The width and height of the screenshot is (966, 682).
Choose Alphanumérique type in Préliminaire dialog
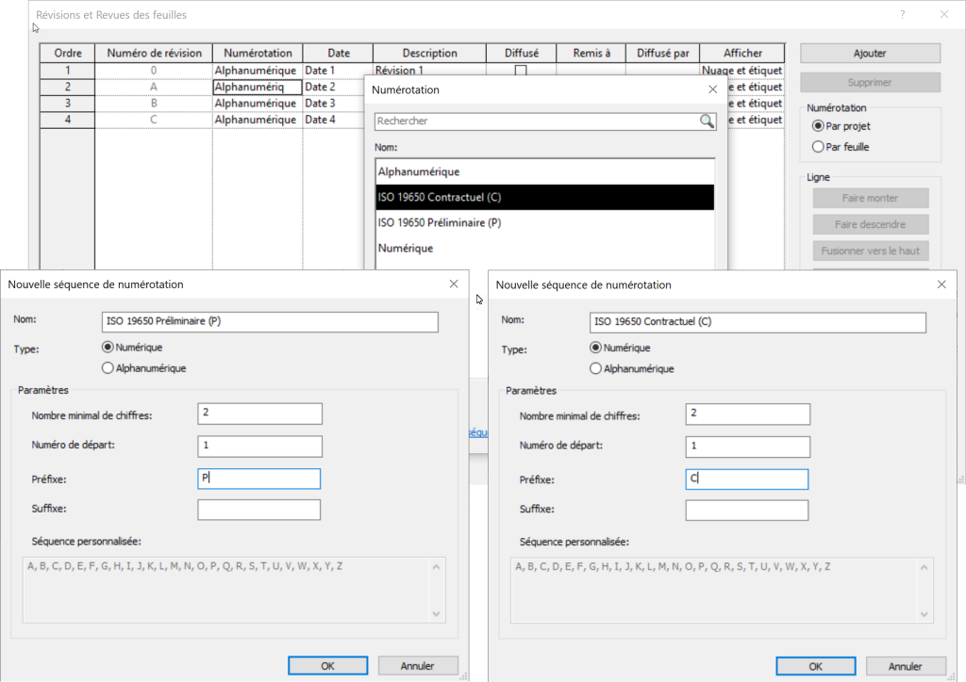pos(108,368)
